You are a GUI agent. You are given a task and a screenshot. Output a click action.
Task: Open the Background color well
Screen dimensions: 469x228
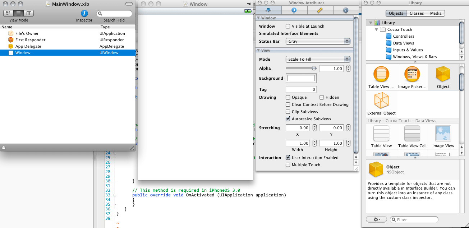[x=301, y=78]
